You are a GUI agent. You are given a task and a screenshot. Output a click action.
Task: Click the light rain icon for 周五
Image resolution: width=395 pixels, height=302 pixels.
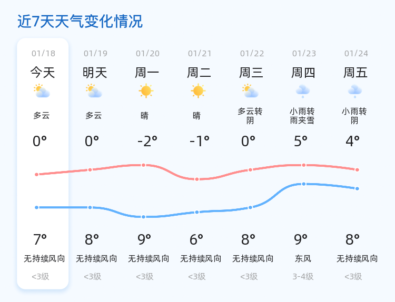[x=355, y=91]
